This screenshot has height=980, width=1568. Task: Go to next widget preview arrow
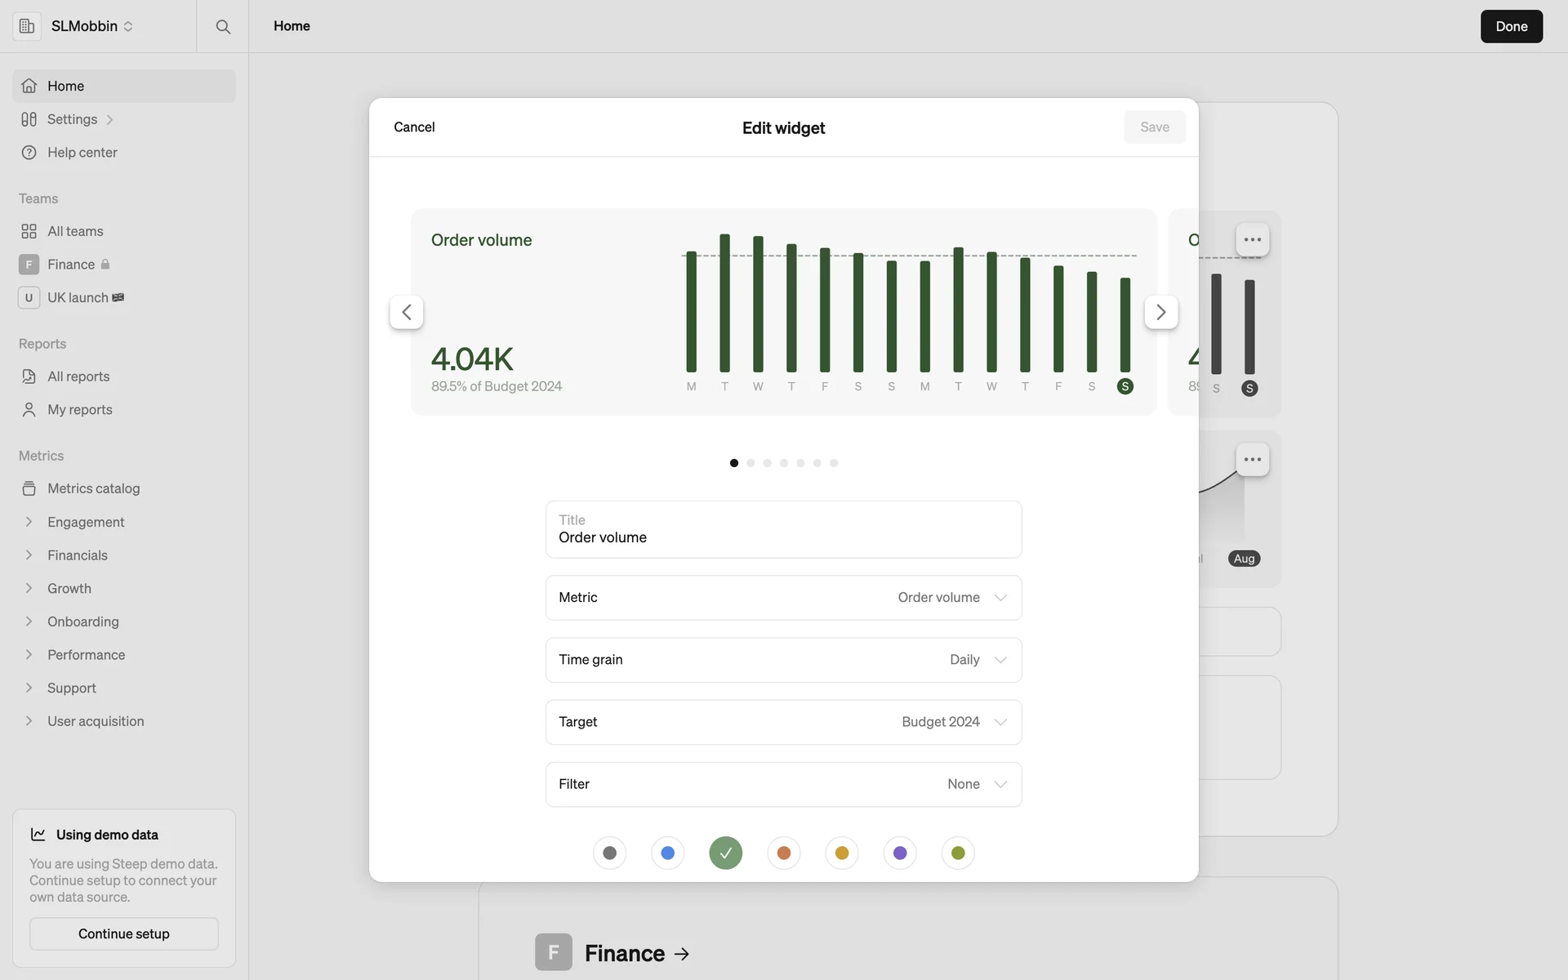[1160, 312]
